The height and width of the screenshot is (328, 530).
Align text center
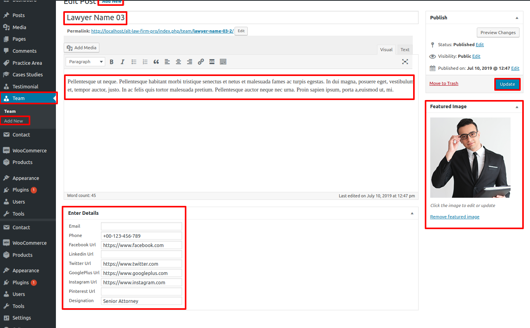[x=179, y=62]
